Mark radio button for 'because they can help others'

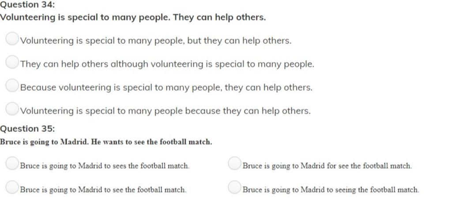coord(12,109)
